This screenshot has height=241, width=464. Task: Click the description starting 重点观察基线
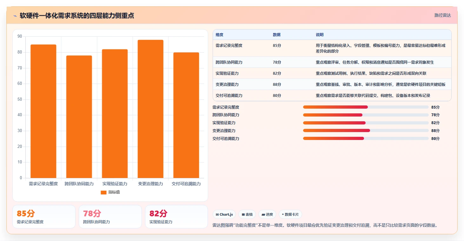point(381,85)
